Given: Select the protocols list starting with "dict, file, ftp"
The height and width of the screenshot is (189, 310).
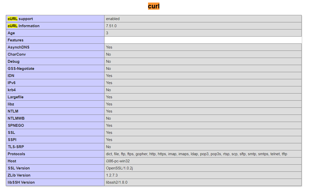Looking at the screenshot, I should [196, 154].
